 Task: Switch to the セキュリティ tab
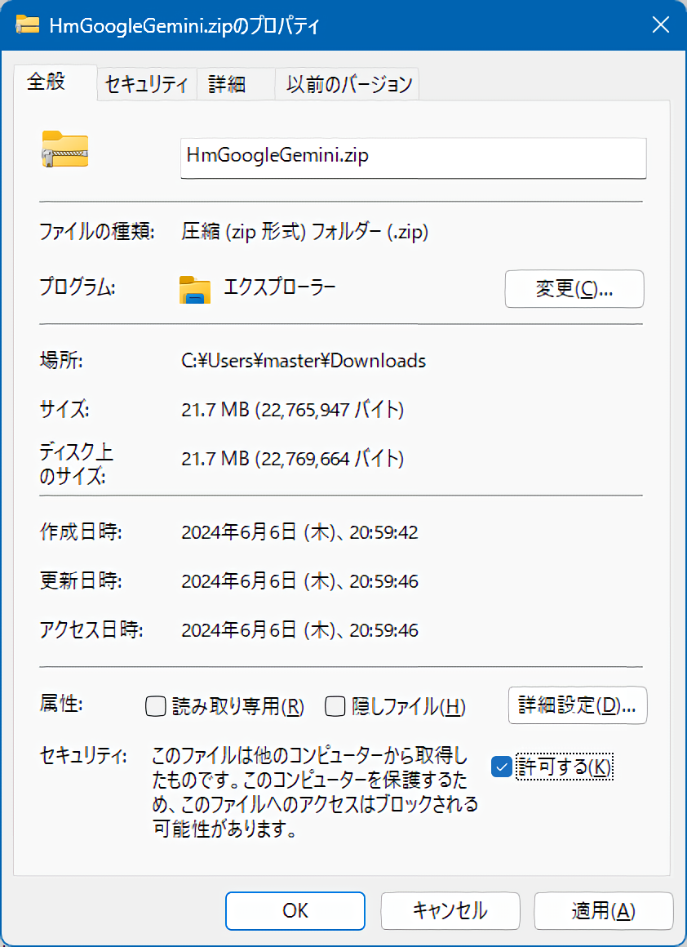click(x=147, y=84)
